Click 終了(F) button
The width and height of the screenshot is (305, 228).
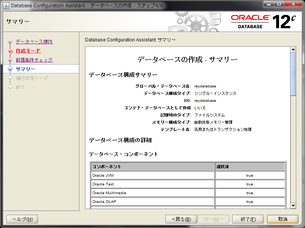pos(248,219)
